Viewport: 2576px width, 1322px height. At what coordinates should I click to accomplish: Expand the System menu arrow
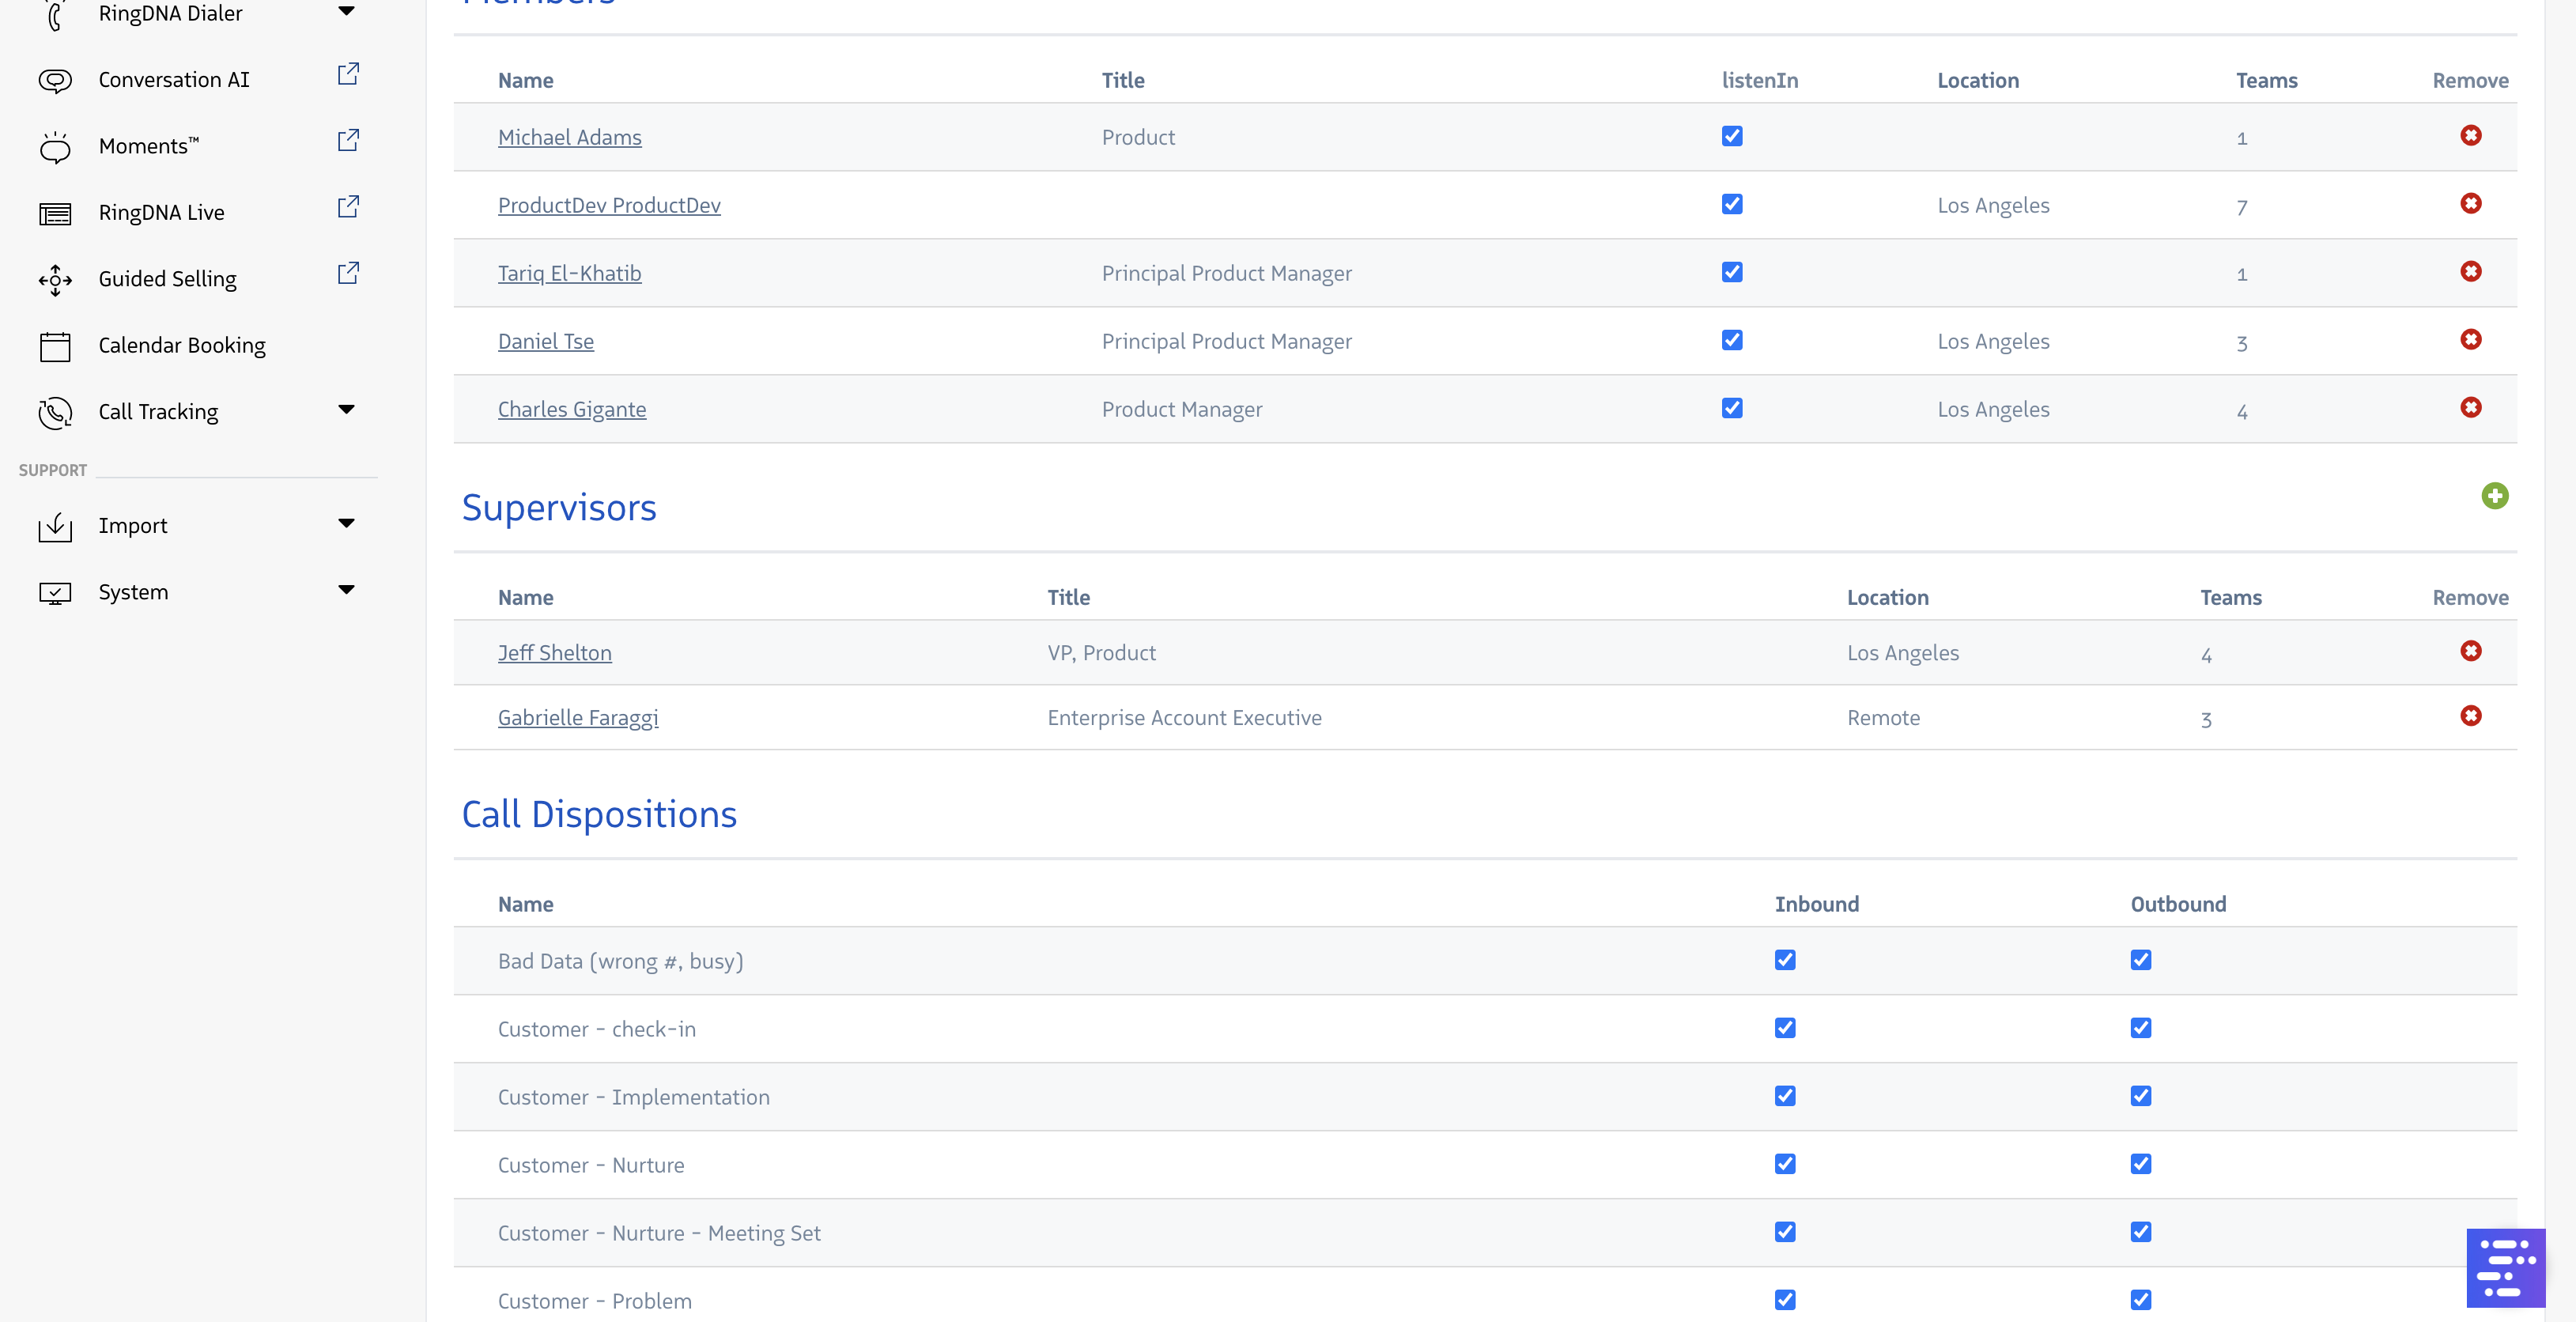346,590
